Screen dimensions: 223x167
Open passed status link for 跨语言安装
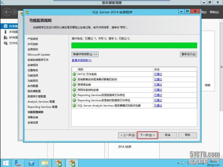(158, 85)
